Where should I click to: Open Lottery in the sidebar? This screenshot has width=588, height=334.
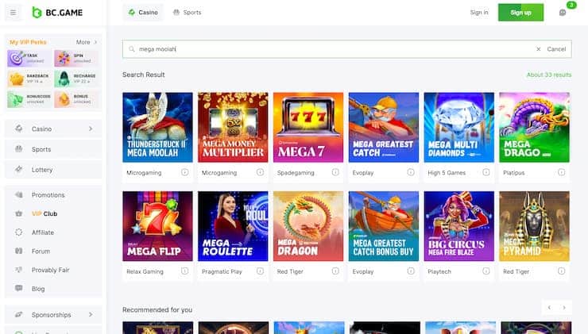[x=53, y=170]
